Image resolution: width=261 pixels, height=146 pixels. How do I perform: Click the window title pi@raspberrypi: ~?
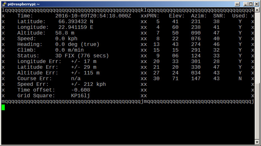pos(23,4)
